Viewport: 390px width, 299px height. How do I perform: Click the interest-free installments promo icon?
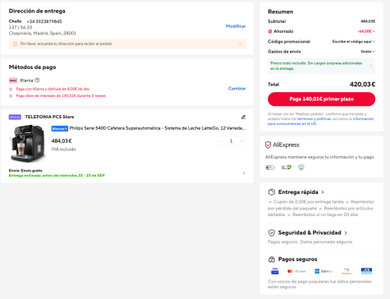[11, 96]
